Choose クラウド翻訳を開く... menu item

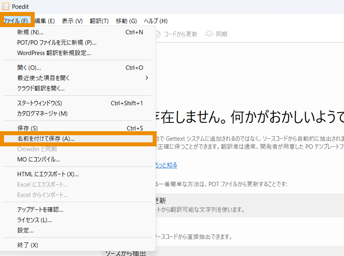pos(41,89)
